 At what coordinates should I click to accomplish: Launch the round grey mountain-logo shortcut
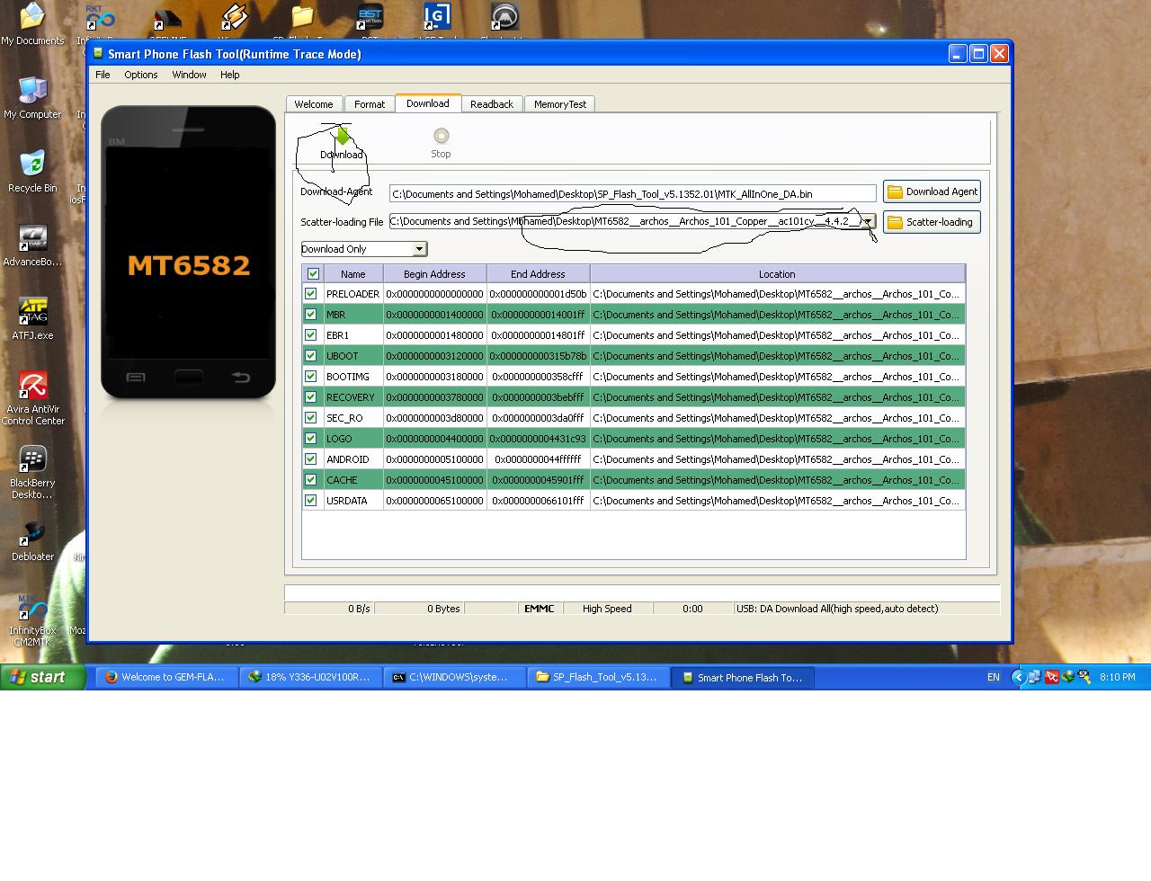click(x=504, y=18)
